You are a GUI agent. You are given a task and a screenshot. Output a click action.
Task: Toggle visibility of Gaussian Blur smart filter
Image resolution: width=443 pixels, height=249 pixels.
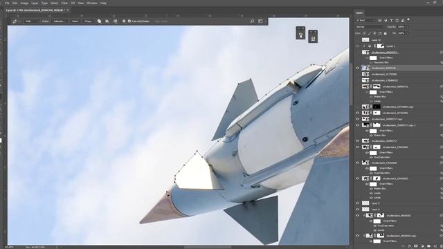coord(371,62)
